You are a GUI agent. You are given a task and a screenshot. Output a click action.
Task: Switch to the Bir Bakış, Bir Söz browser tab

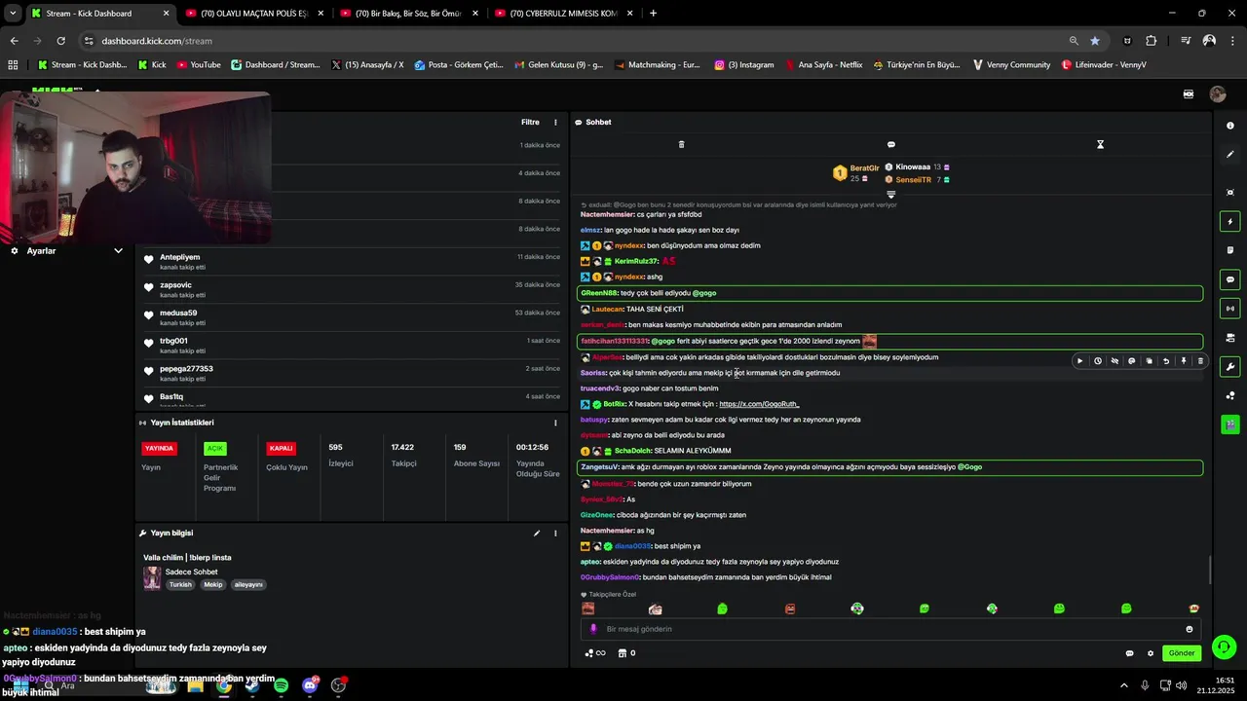coord(408,14)
